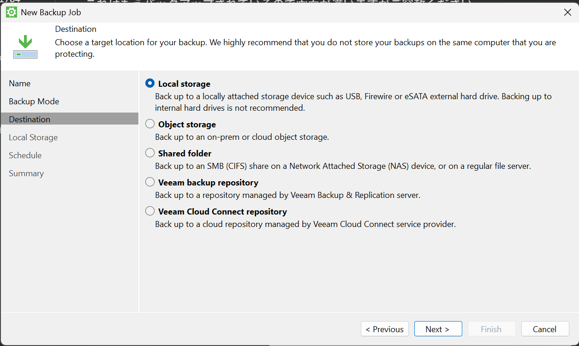Click the green arrow Destination icon
Viewport: 579px width, 346px height.
click(x=25, y=48)
